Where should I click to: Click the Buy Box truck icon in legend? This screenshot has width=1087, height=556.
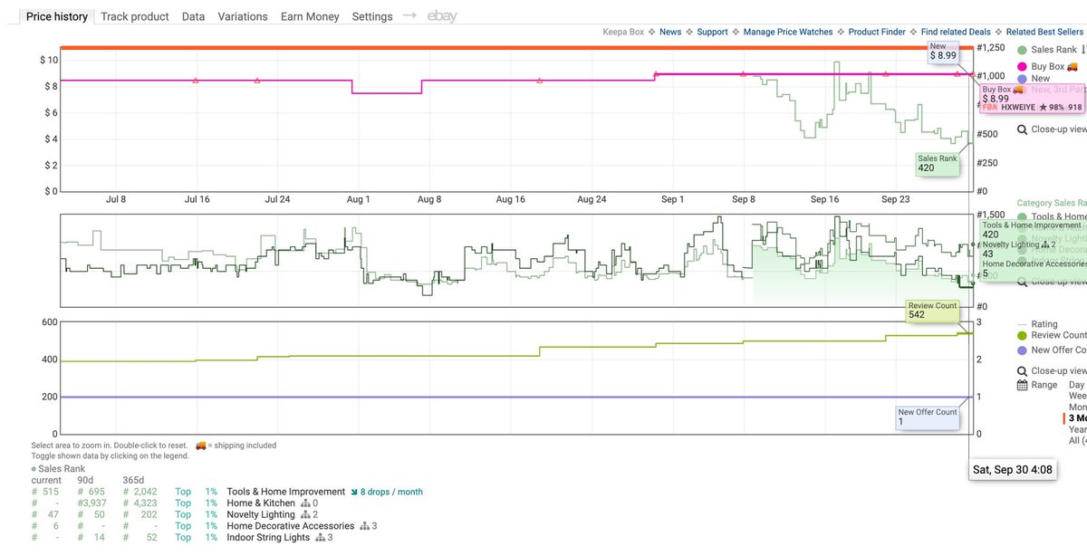click(1073, 66)
